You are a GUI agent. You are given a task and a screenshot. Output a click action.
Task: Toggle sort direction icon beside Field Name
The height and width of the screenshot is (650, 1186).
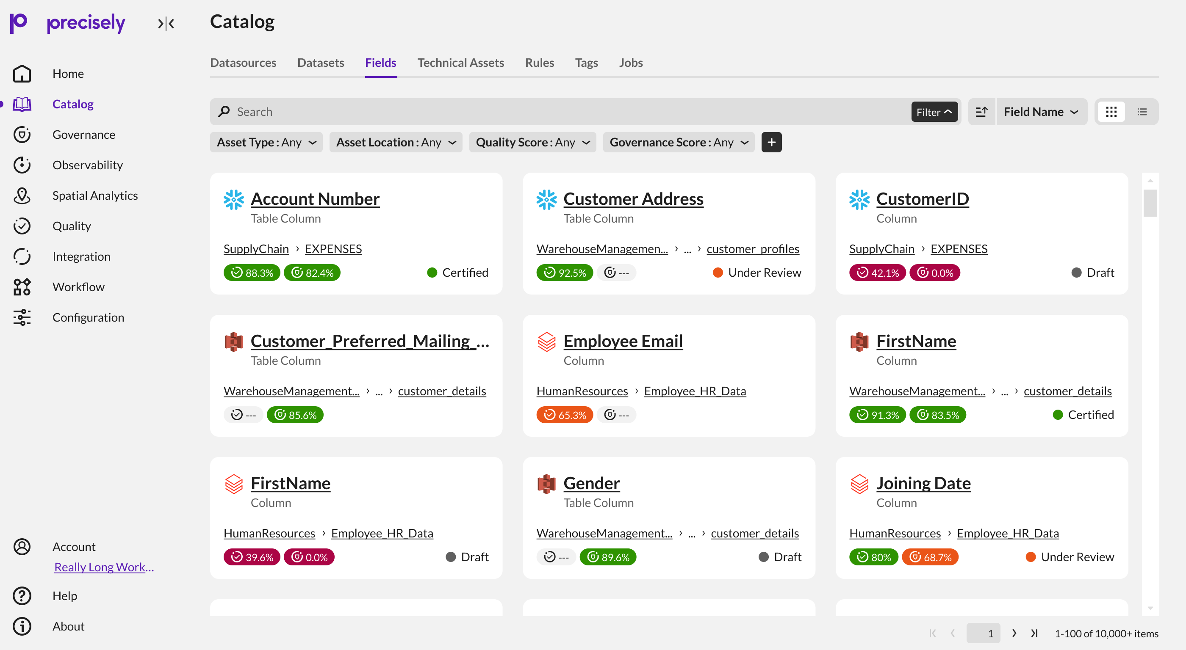(981, 112)
